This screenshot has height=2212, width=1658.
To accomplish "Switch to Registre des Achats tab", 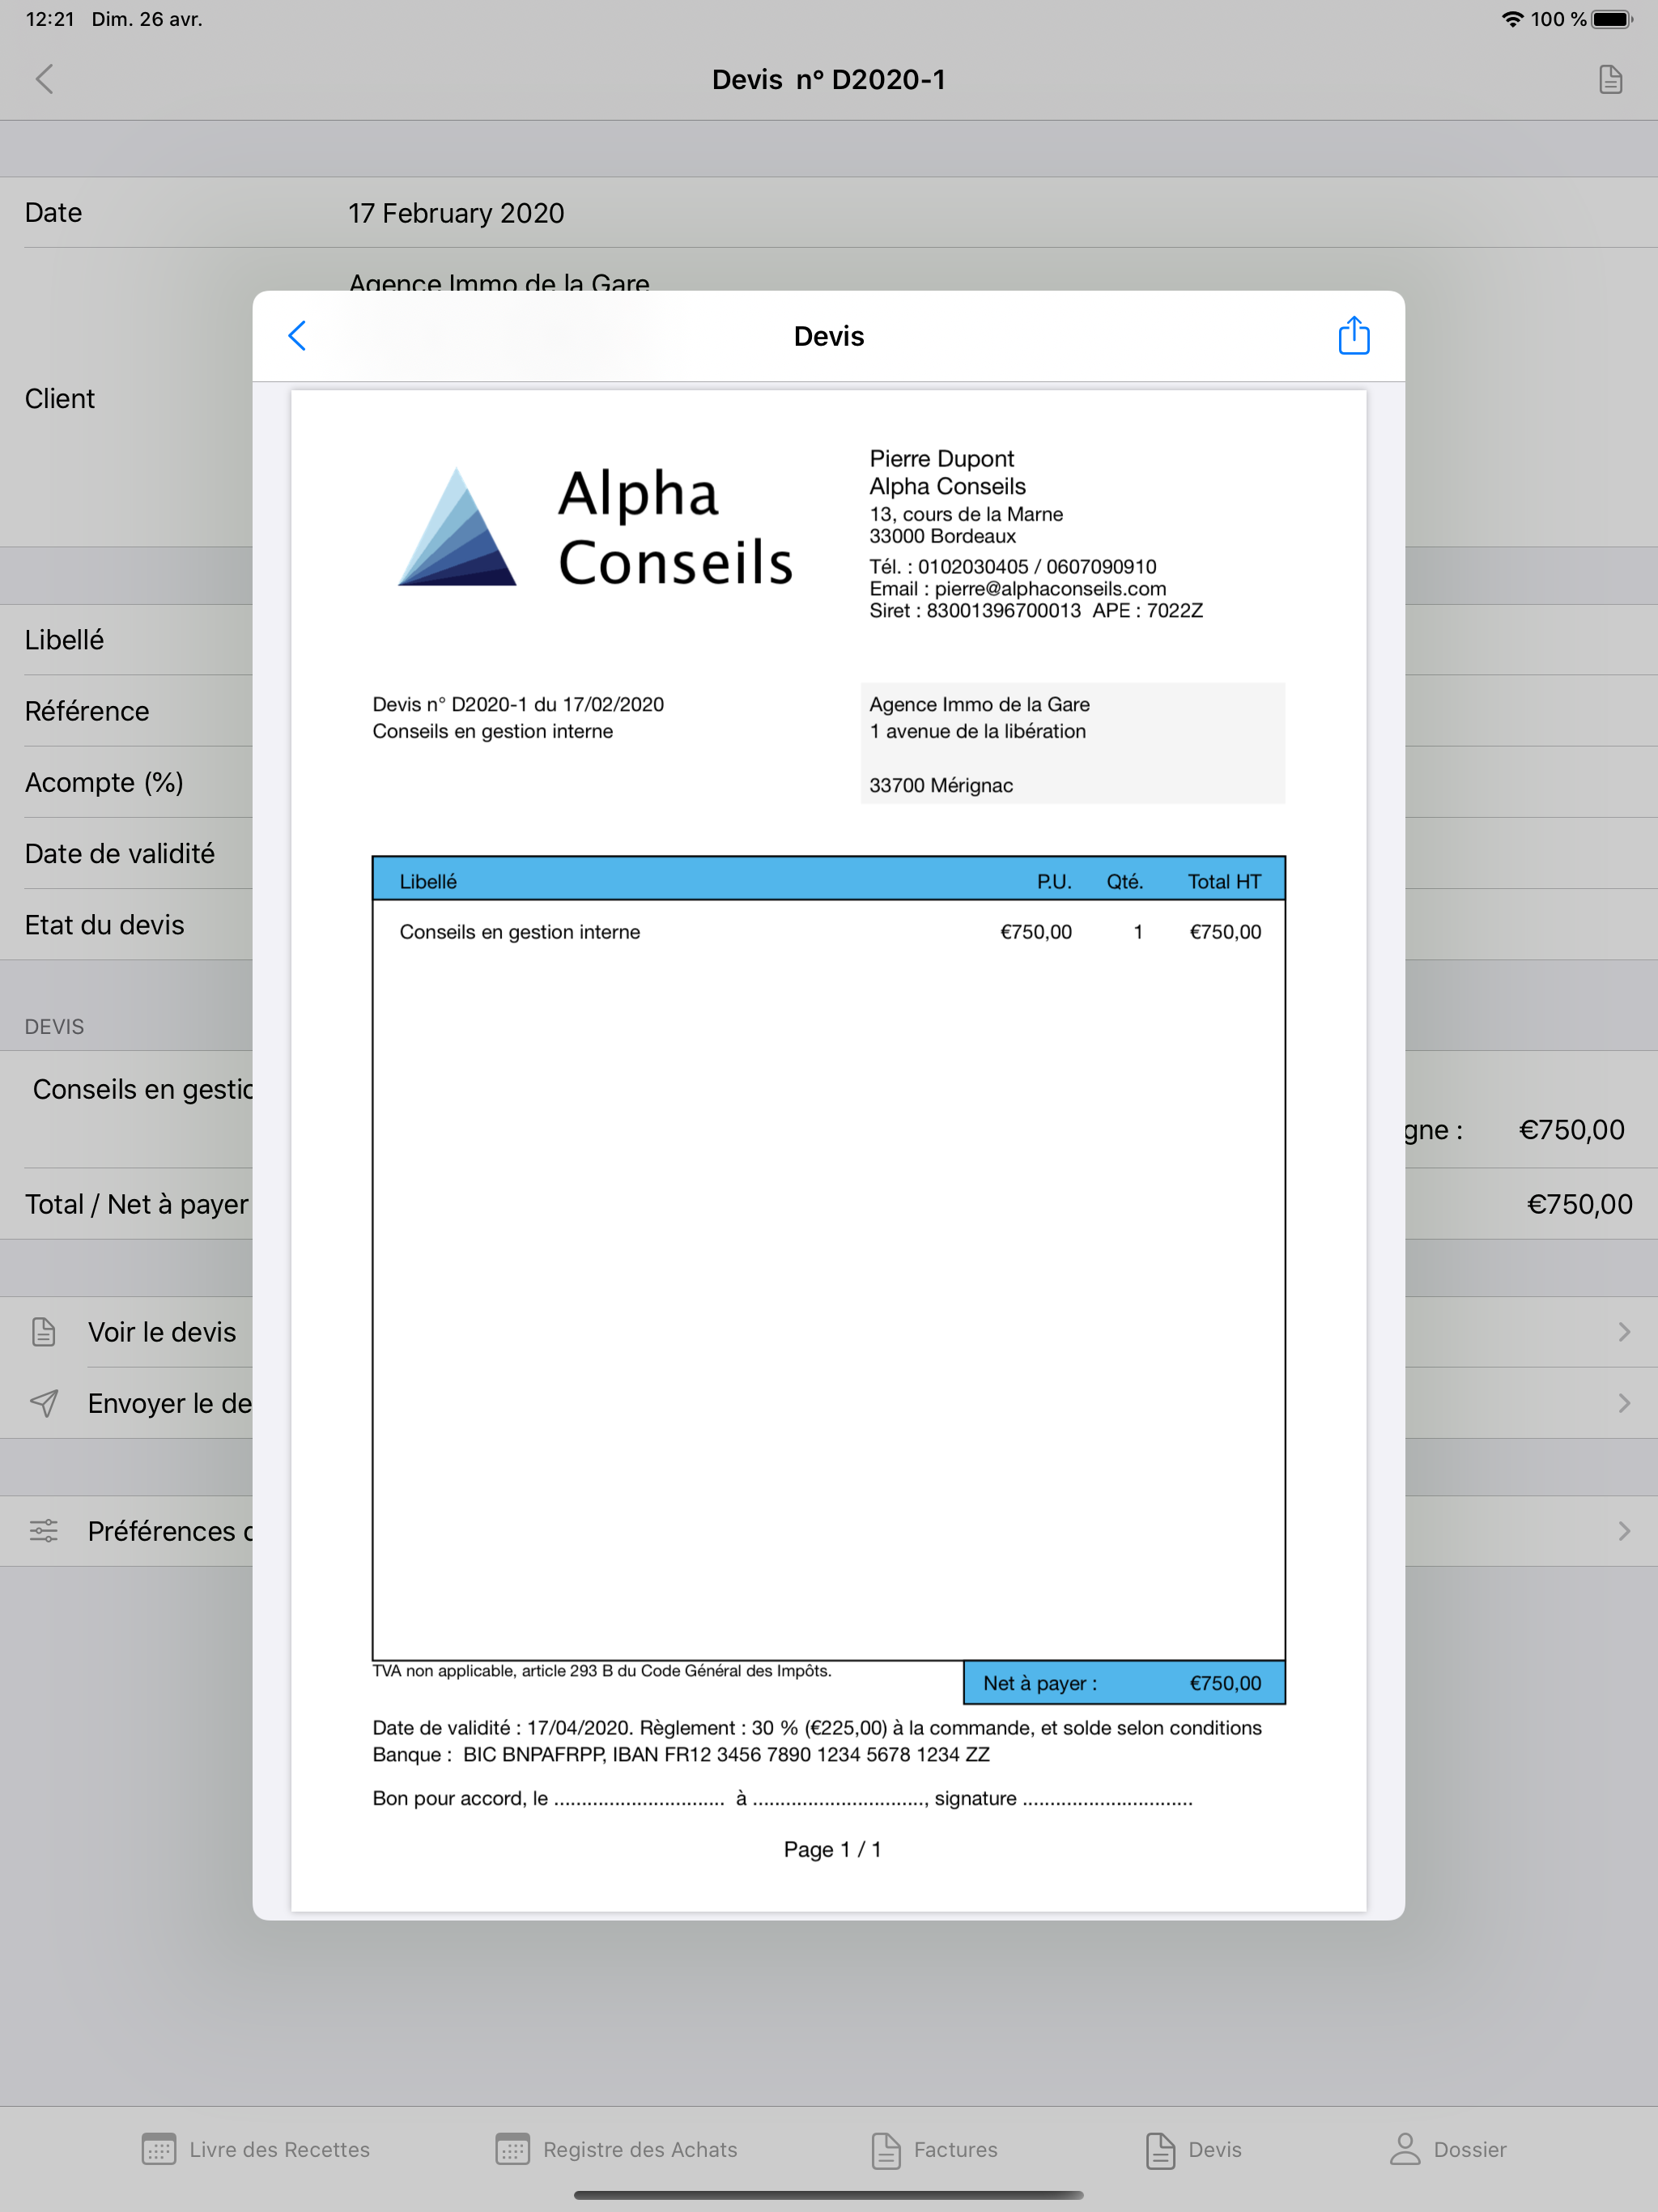I will pos(616,2149).
